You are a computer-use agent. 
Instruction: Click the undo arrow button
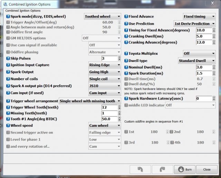[x=140, y=169]
